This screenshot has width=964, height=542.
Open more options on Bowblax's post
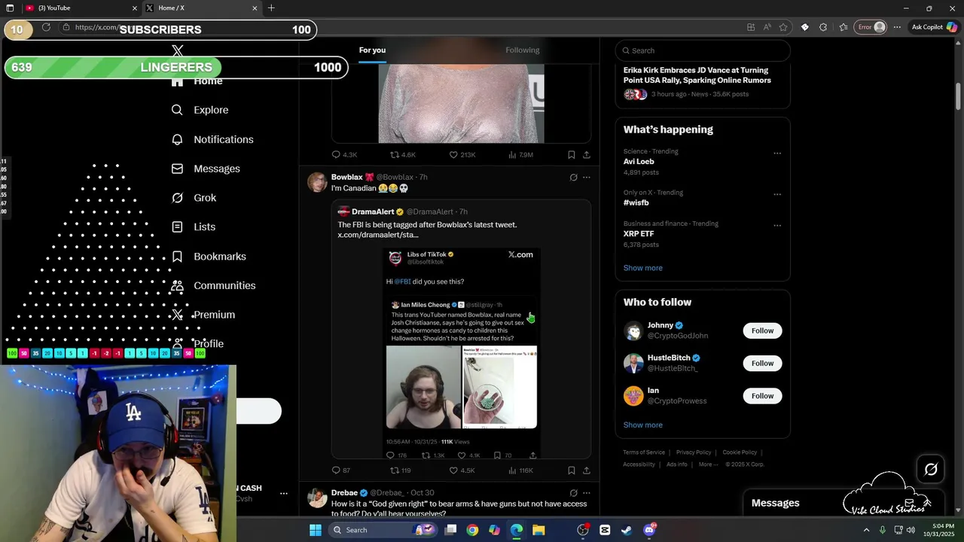point(587,178)
